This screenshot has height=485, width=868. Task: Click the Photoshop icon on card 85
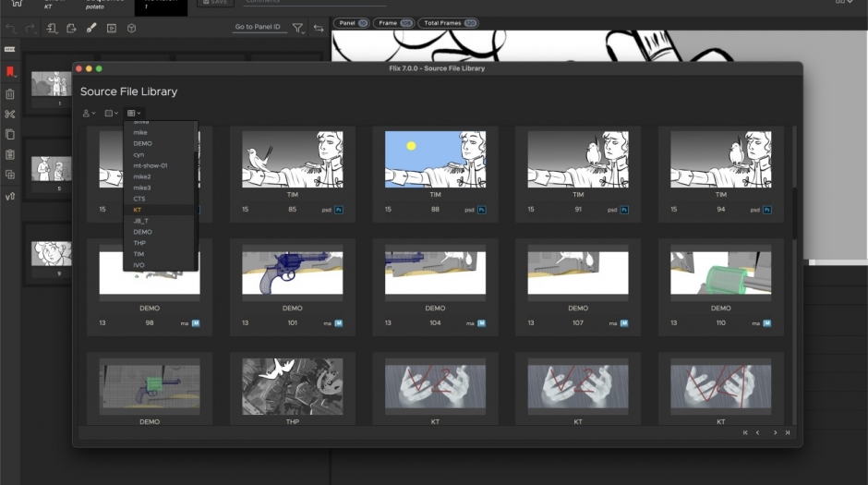(x=339, y=210)
